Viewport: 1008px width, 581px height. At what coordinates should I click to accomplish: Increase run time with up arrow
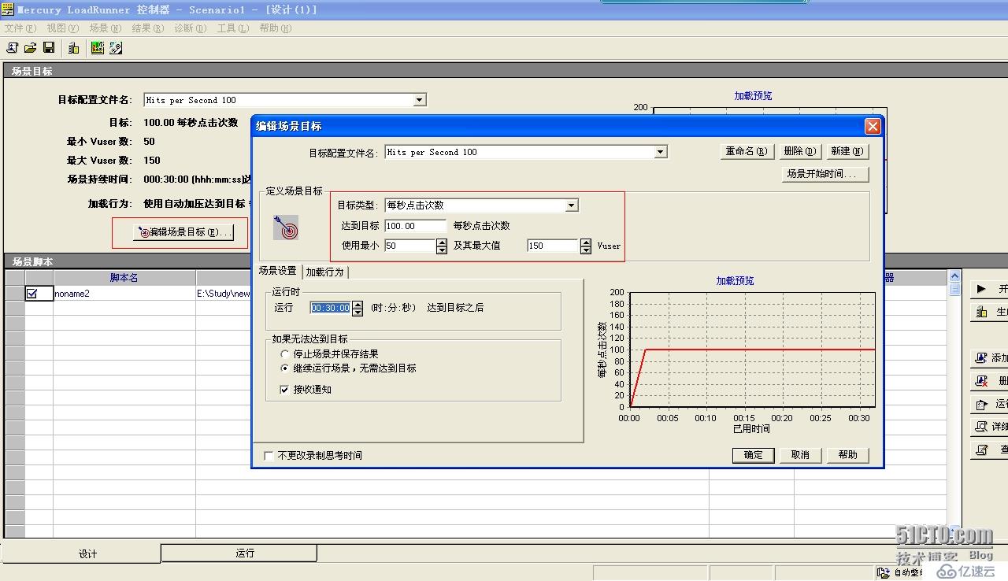[x=358, y=304]
